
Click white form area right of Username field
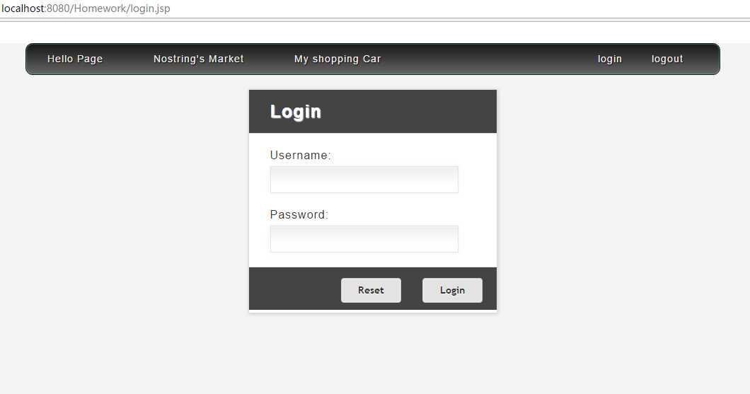tap(478, 180)
